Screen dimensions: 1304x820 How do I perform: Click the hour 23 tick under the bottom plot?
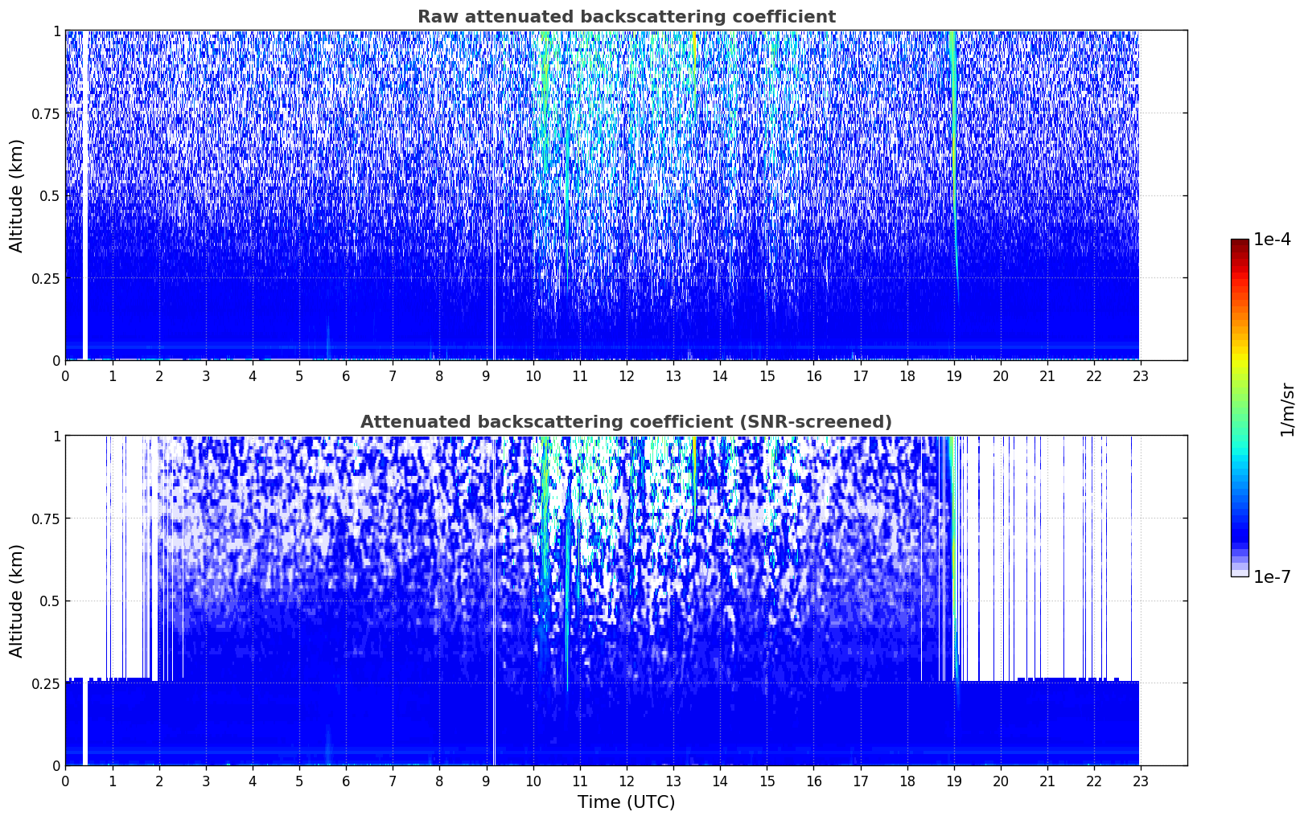pyautogui.click(x=1141, y=781)
